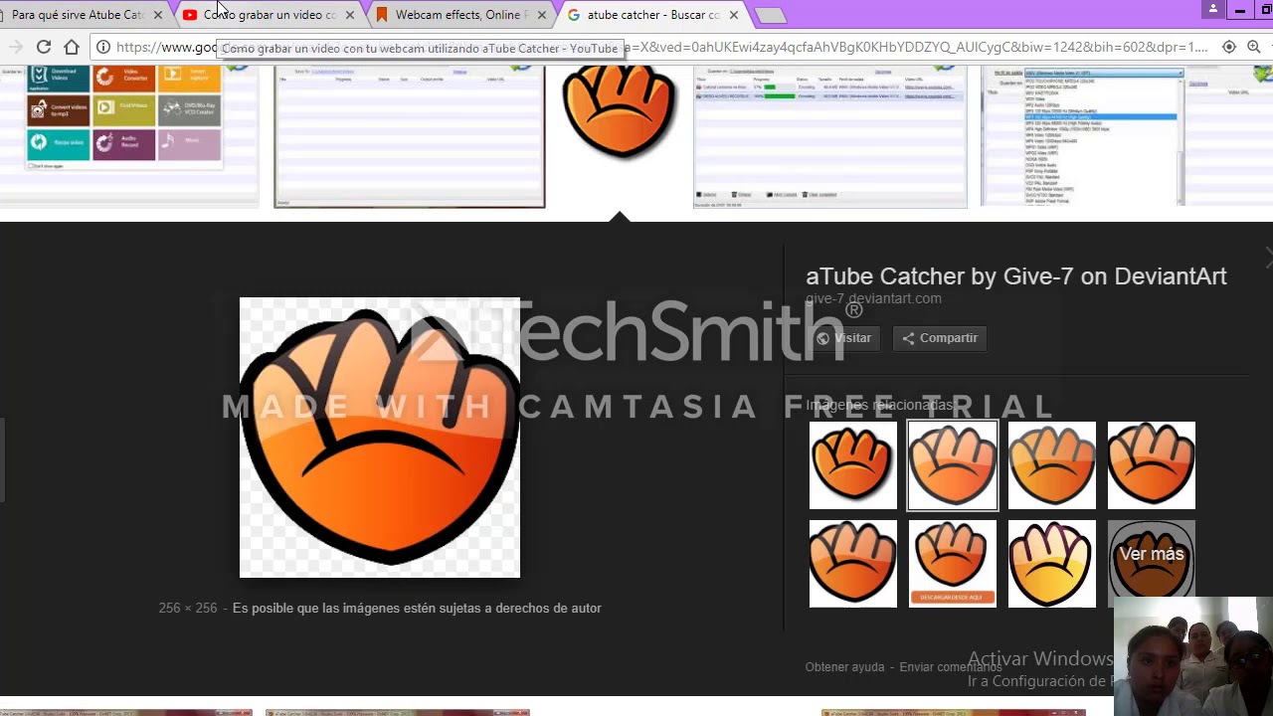Click the greyed forward navigation arrow
Image resolution: width=1273 pixels, height=716 pixels.
point(16,47)
